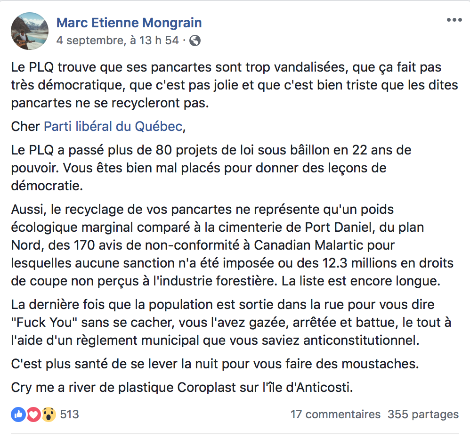Open the post timestamp 4 septembre link

118,41
